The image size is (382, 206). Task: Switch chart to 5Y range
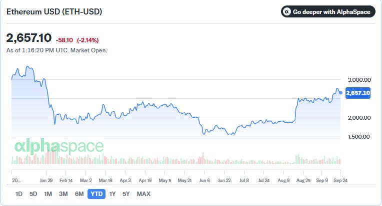(x=126, y=194)
